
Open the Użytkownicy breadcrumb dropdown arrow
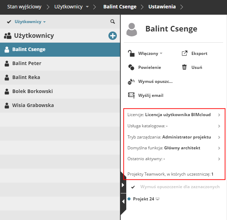click(87, 7)
